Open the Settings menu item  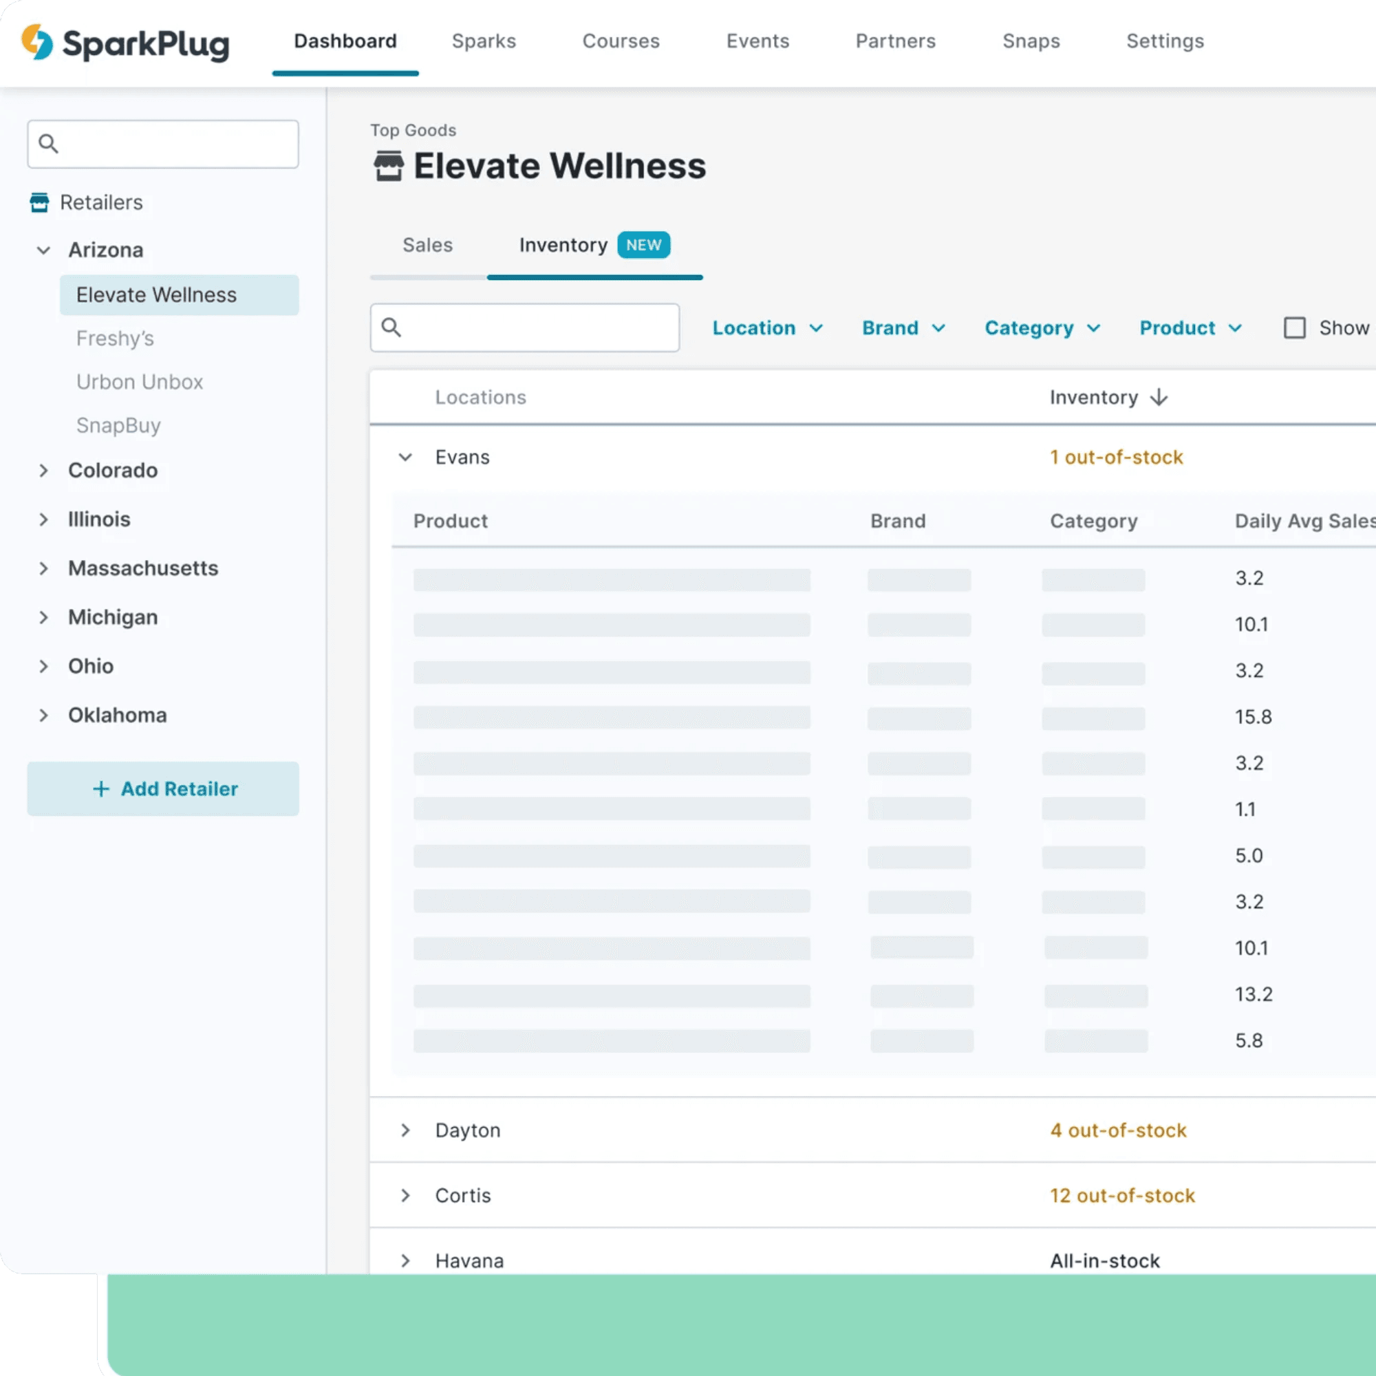pyautogui.click(x=1165, y=41)
